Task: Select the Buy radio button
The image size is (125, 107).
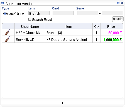Action: pyautogui.click(x=16, y=14)
